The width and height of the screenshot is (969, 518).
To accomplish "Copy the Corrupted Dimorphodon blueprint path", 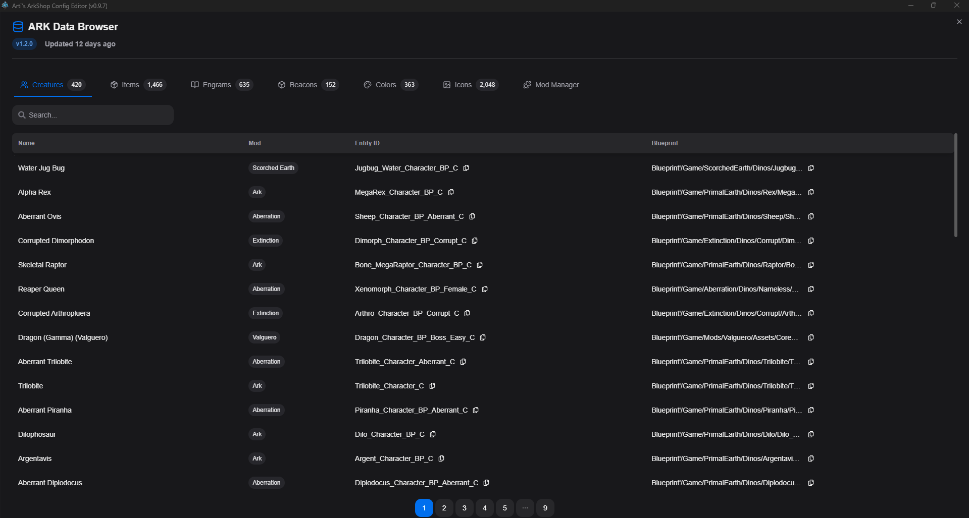I will (x=811, y=241).
